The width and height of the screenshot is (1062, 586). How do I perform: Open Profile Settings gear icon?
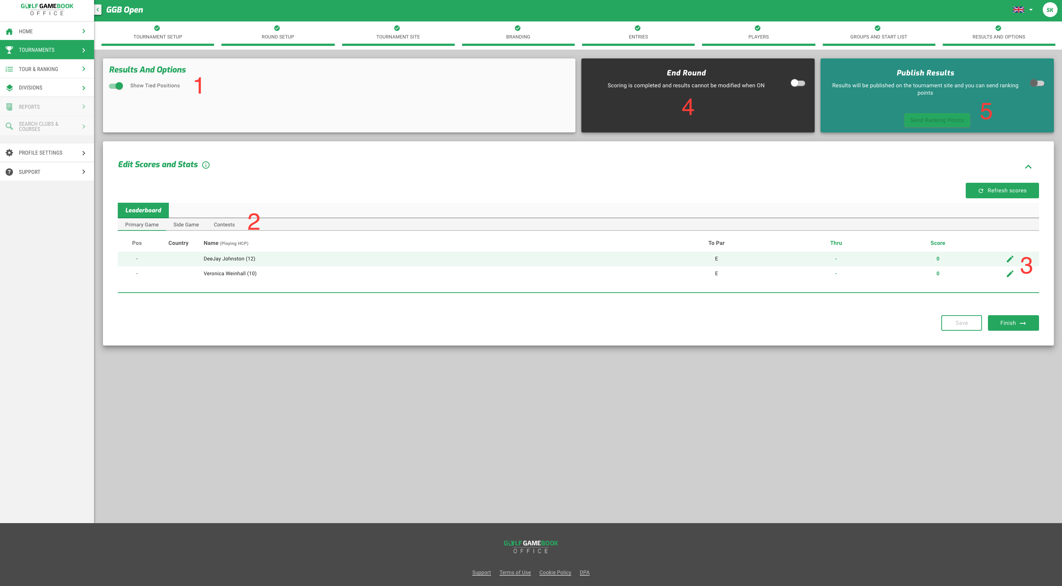[9, 152]
